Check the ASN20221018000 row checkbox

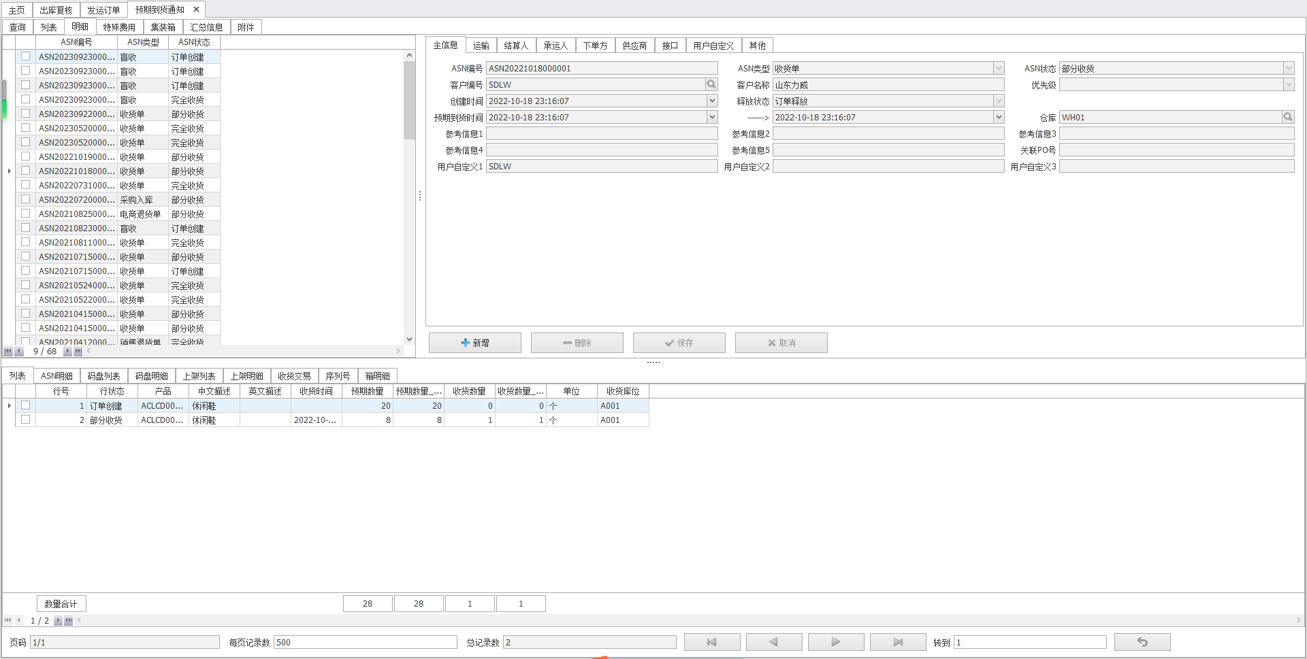coord(25,171)
